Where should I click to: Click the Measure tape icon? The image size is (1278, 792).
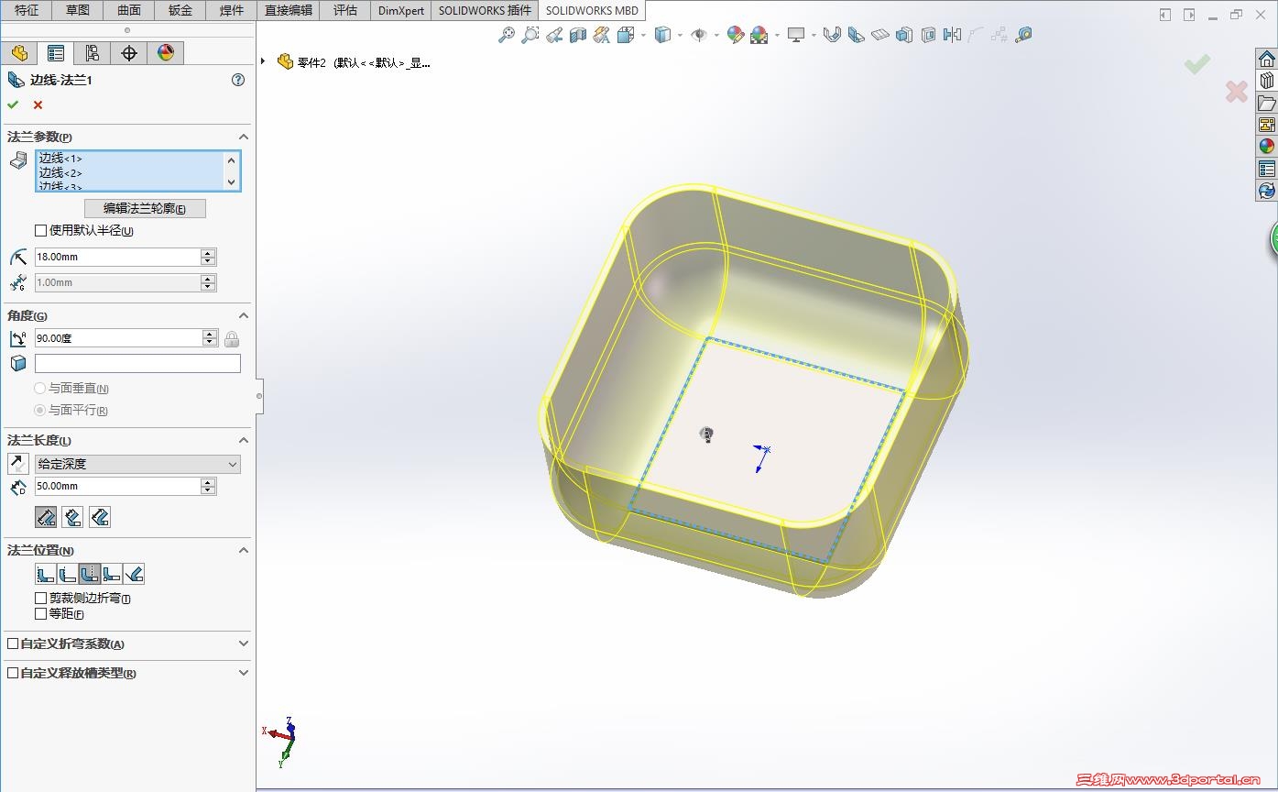coord(1023,35)
